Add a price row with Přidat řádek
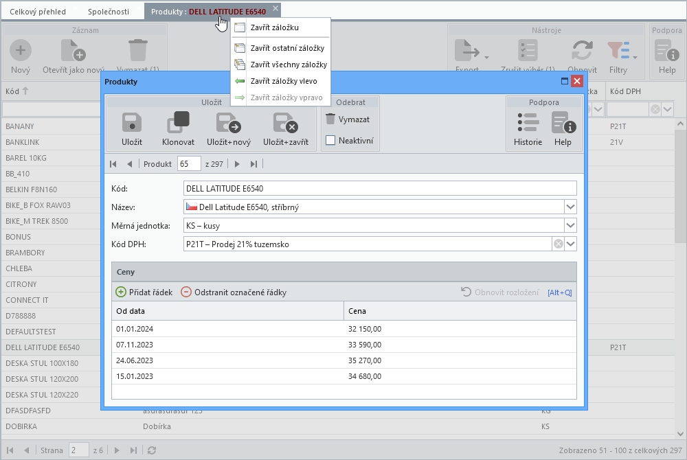 [x=144, y=292]
